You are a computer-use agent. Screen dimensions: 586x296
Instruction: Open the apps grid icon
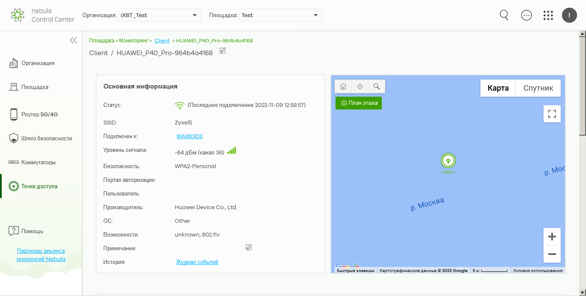[548, 15]
